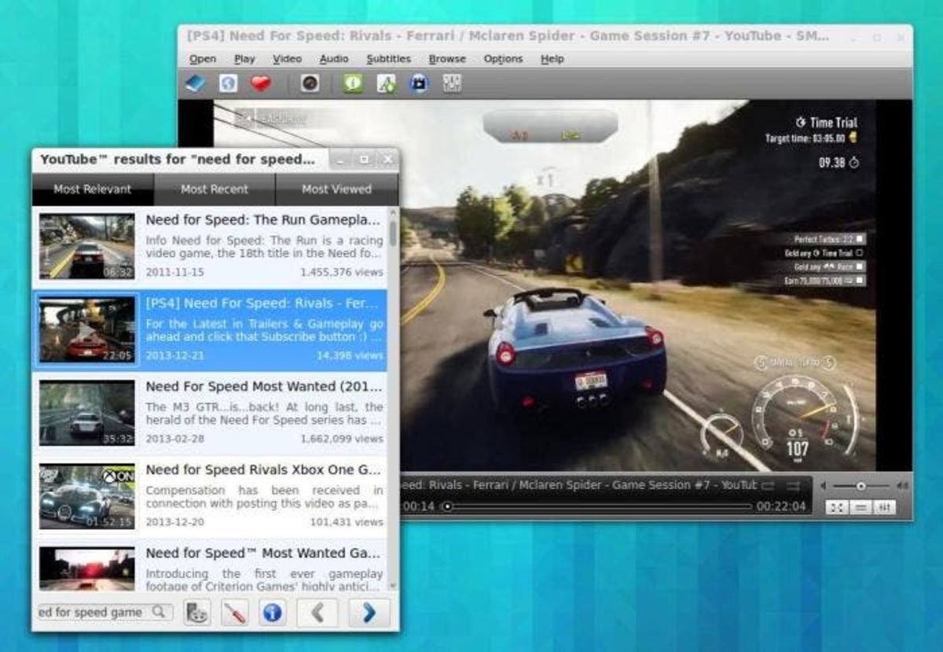Viewport: 943px width, 652px height.
Task: Click the font letter A toolbar icon
Action: tap(386, 83)
